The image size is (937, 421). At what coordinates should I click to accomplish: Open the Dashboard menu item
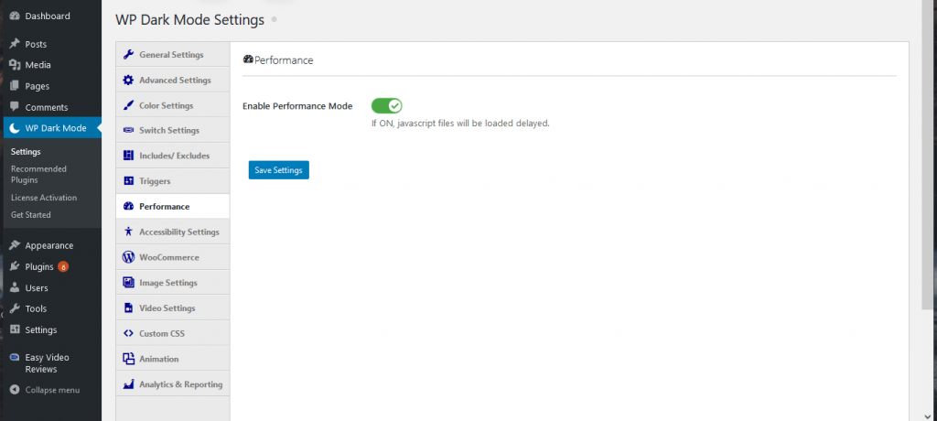point(52,16)
